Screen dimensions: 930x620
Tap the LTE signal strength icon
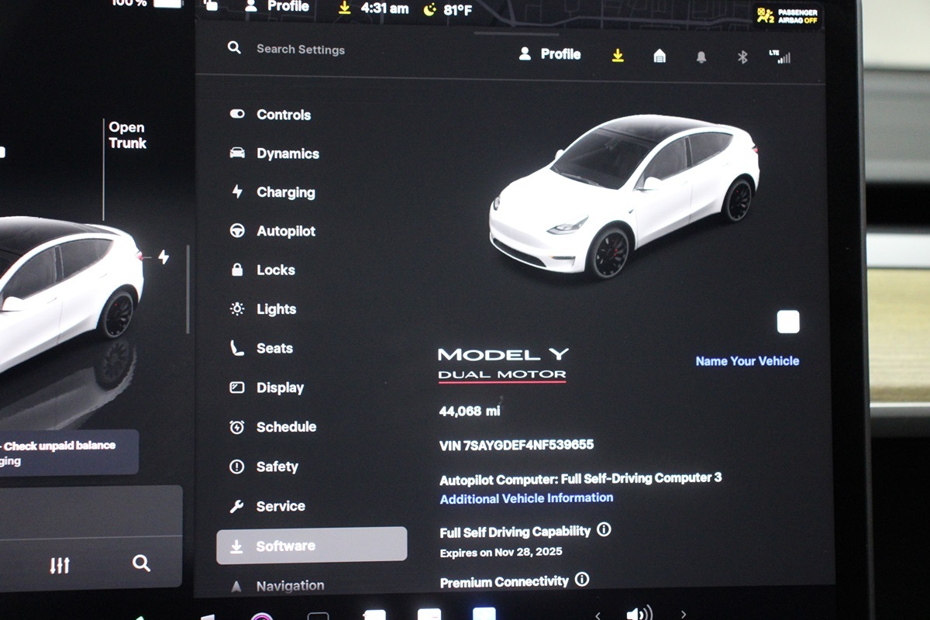(779, 57)
